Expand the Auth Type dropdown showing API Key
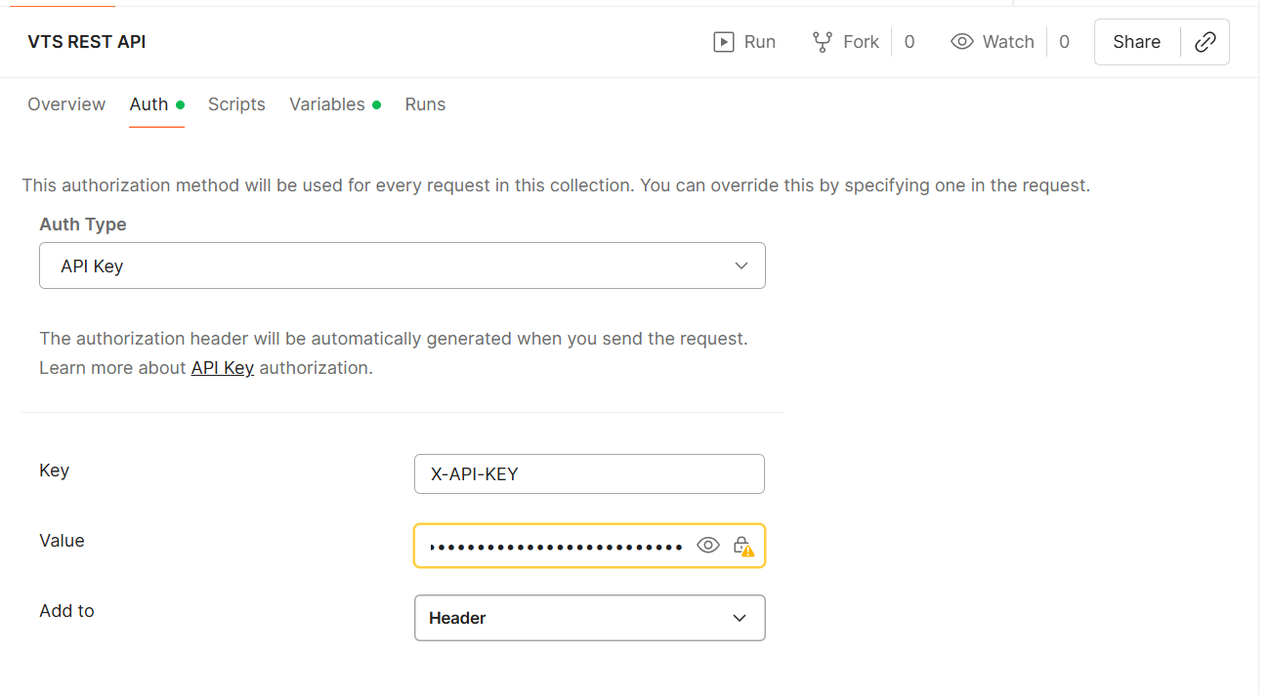Viewport: 1271px width, 695px height. pos(402,266)
